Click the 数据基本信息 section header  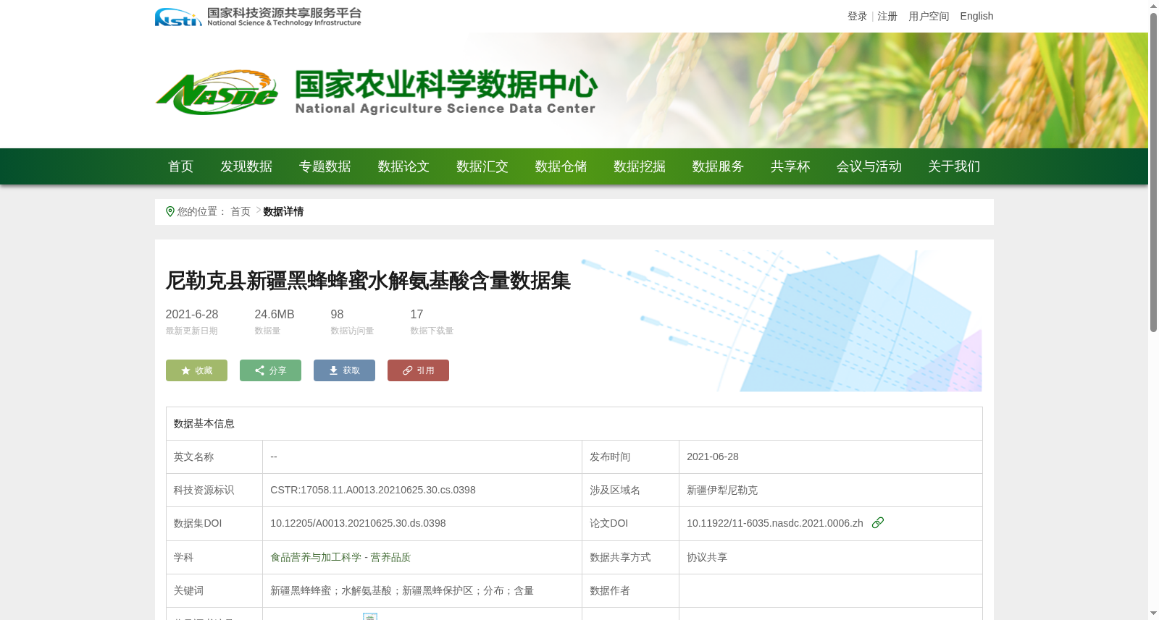(204, 423)
